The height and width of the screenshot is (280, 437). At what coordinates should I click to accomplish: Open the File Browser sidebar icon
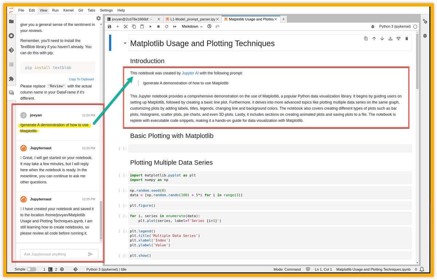tap(11, 21)
